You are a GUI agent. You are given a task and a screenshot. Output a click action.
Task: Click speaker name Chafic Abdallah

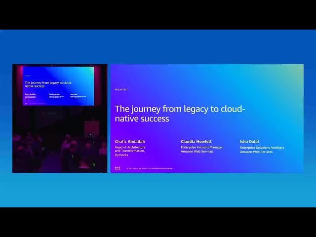click(130, 141)
